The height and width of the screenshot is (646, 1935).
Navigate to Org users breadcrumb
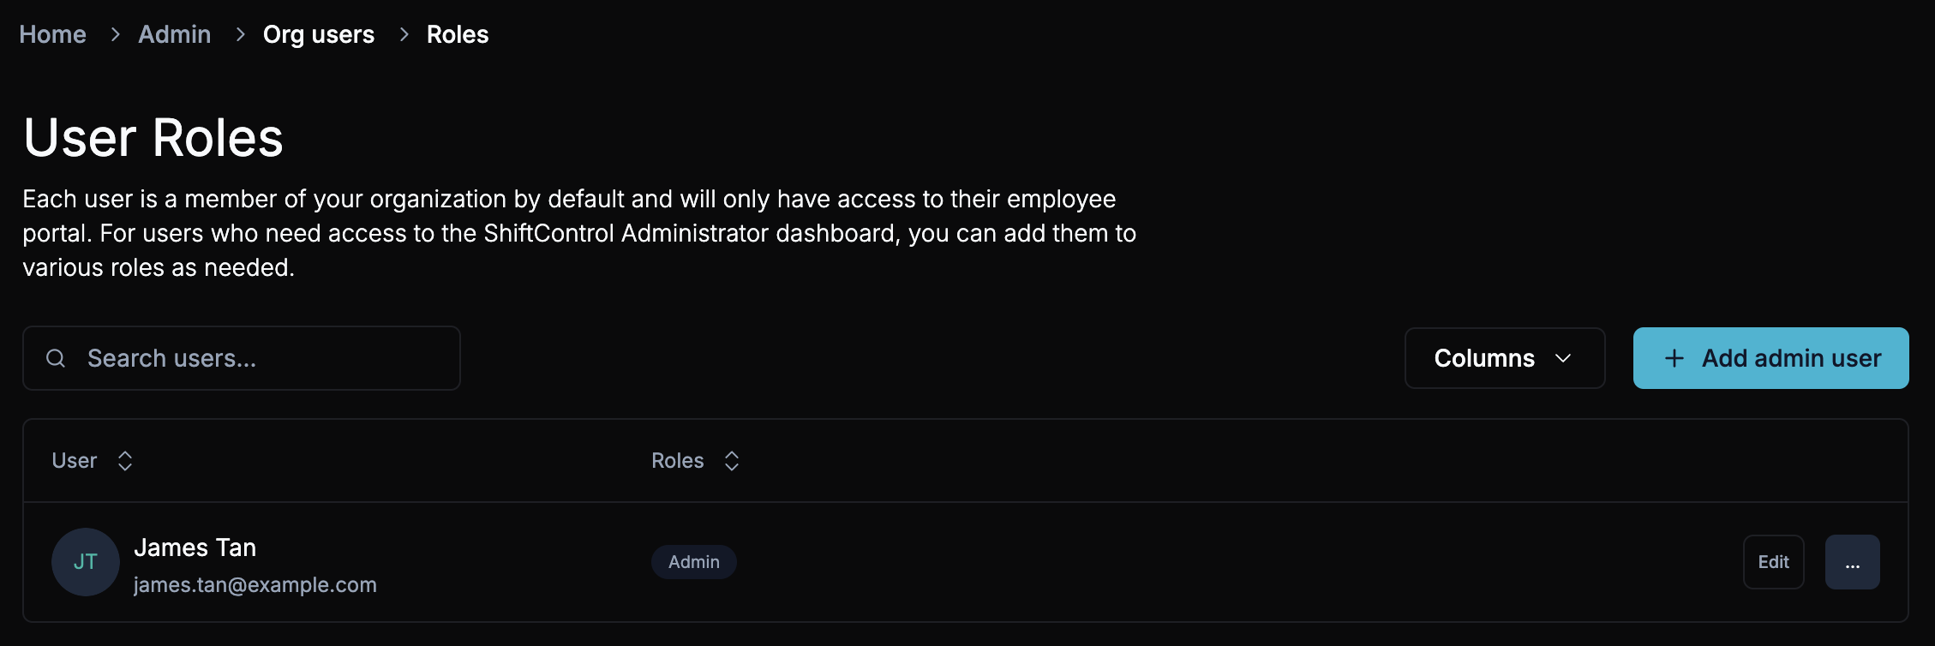click(x=318, y=34)
